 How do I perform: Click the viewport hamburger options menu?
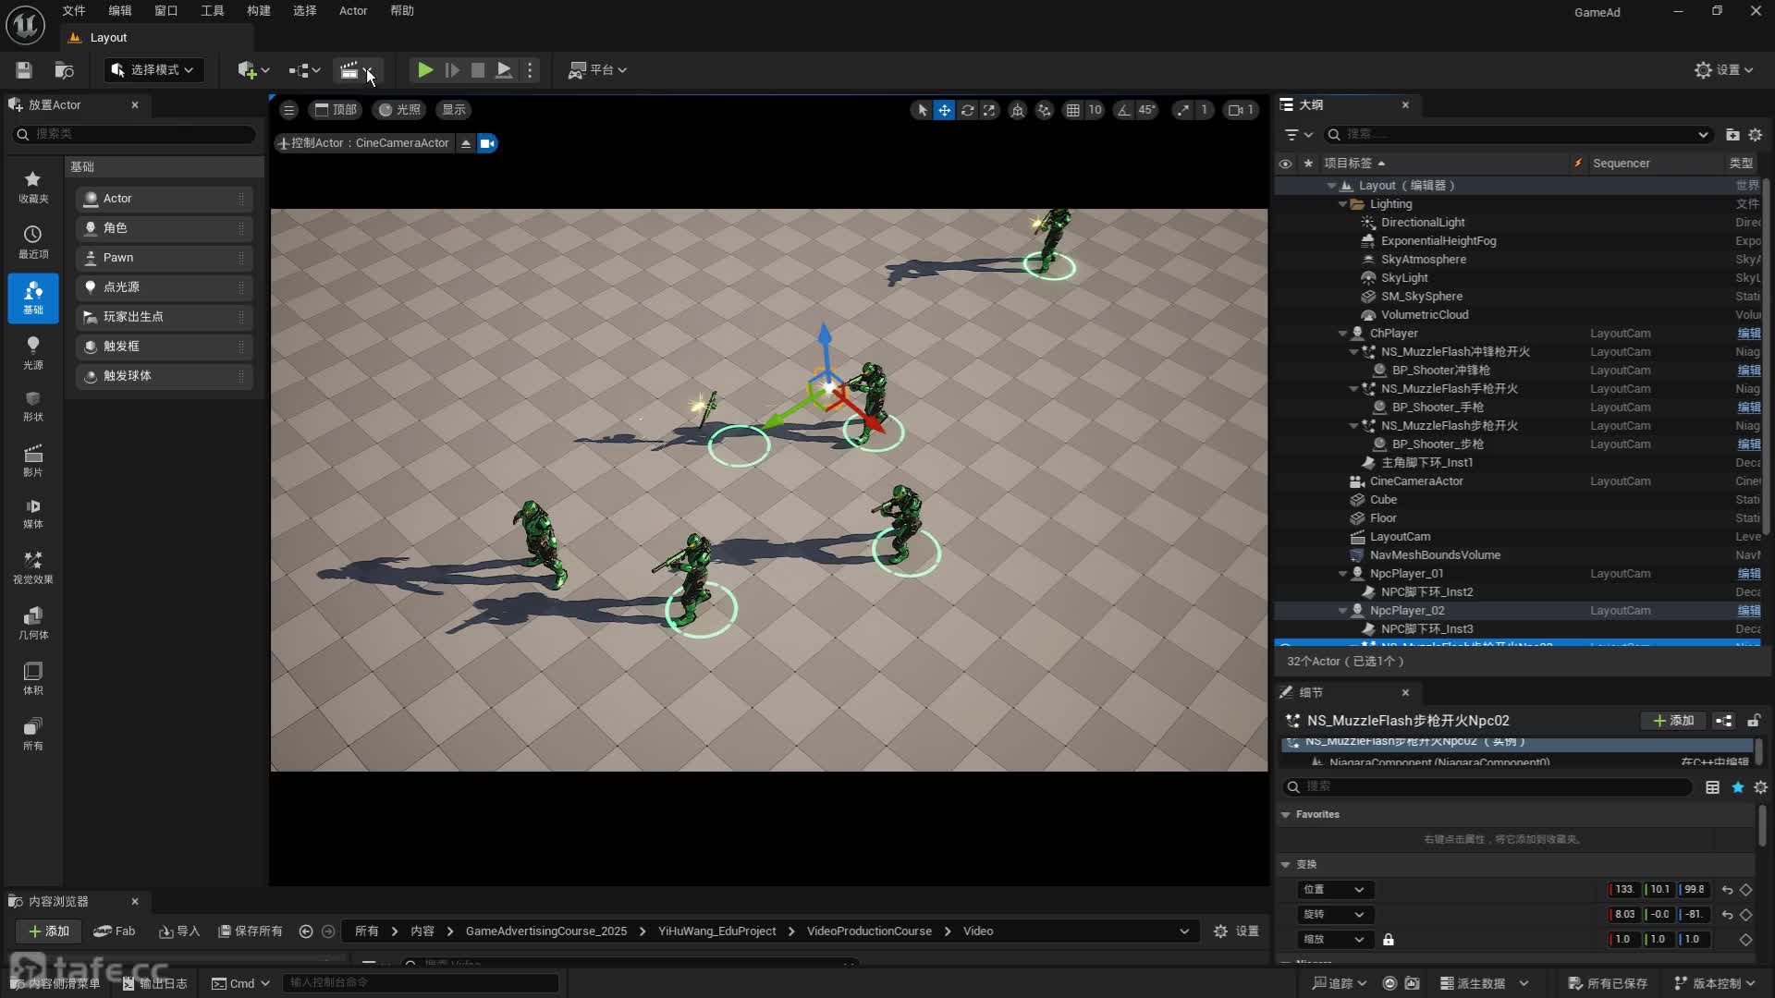[288, 110]
